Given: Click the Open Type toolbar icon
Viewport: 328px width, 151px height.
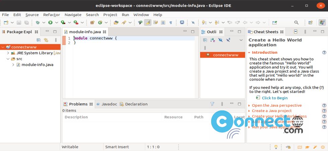Looking at the screenshot, I should (116, 22).
